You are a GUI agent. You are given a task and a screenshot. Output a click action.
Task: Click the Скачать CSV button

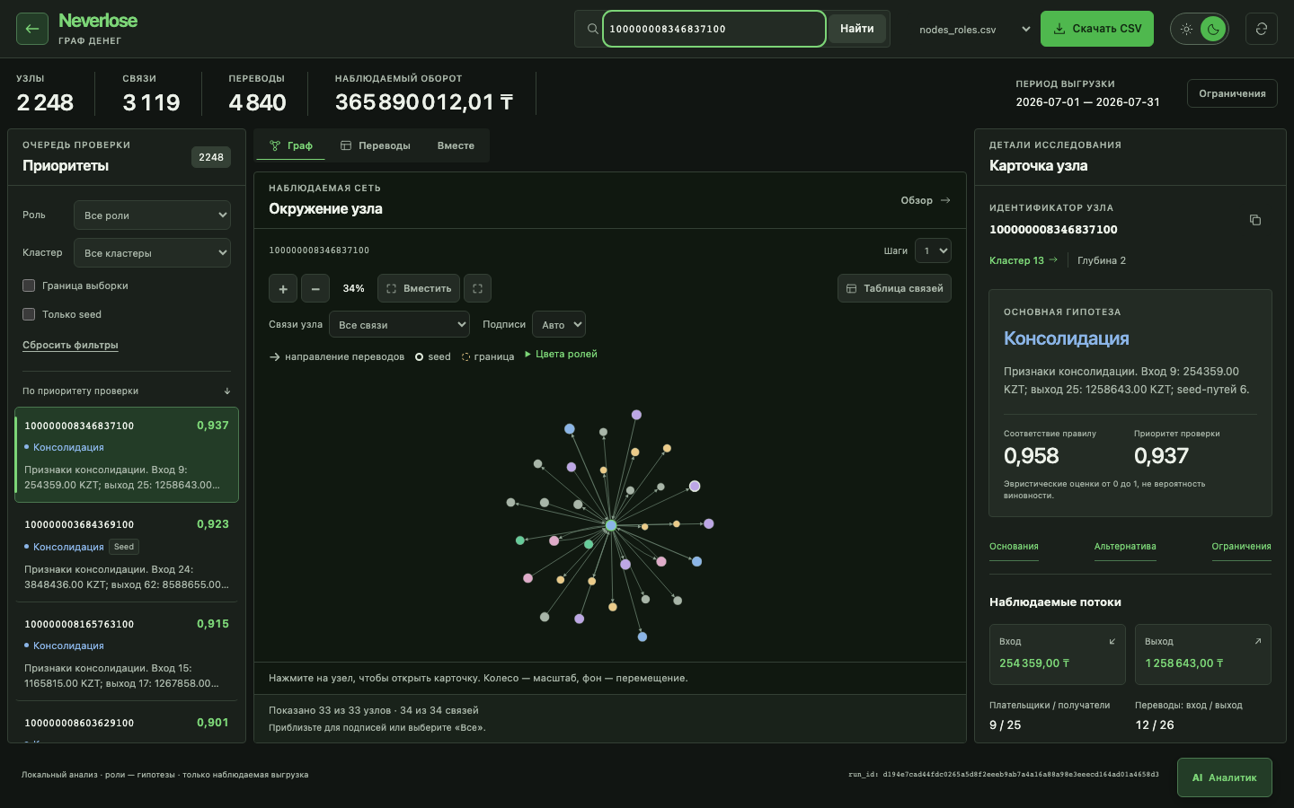pyautogui.click(x=1097, y=29)
